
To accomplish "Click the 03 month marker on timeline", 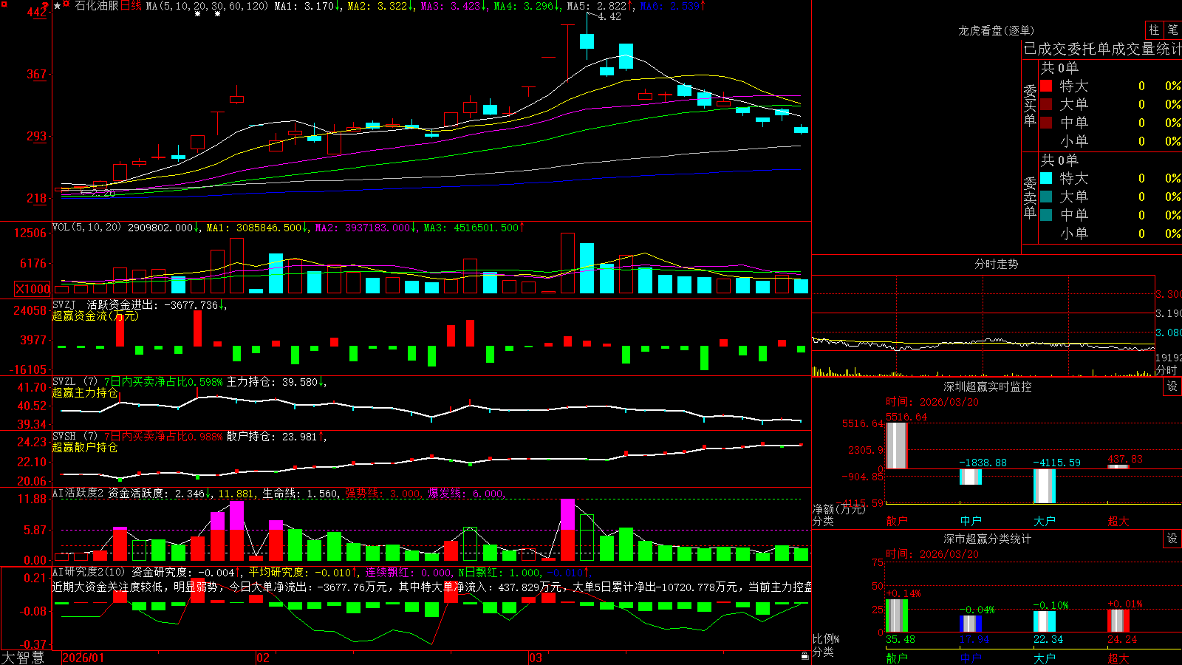I will (x=536, y=658).
